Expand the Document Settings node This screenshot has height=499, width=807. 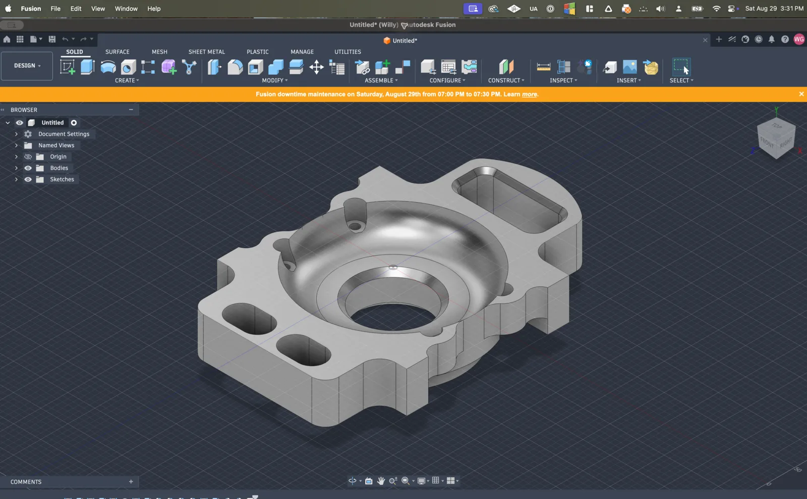click(x=16, y=134)
